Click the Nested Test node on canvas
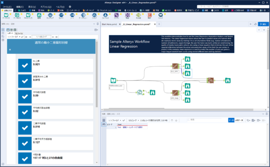 (211, 80)
